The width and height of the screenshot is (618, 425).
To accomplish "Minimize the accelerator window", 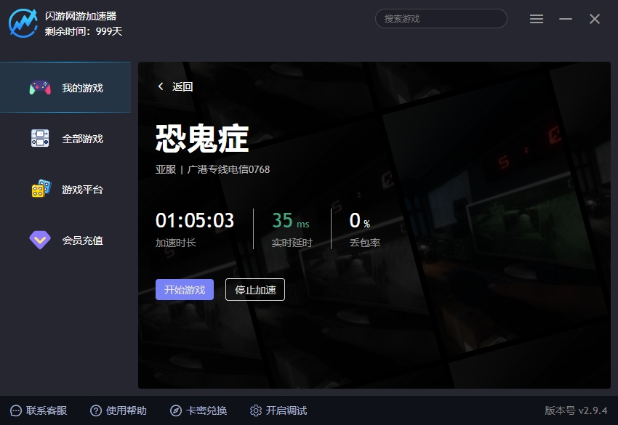I will (566, 19).
